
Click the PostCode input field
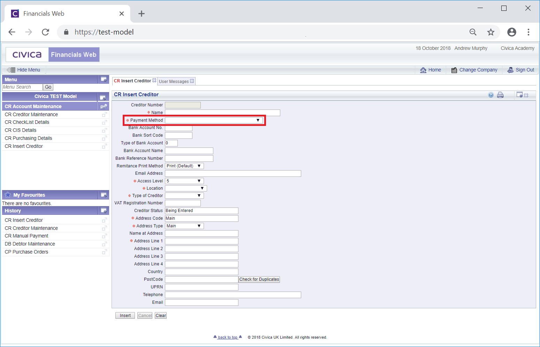pyautogui.click(x=201, y=279)
